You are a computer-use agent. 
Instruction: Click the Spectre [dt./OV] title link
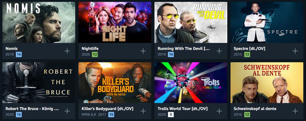(x=249, y=49)
